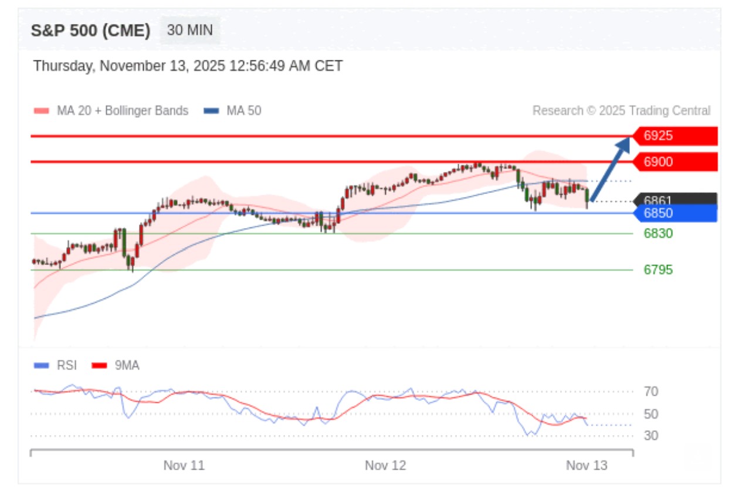The image size is (732, 496).
Task: Select the red 6900 resistance price tag
Action: click(675, 162)
